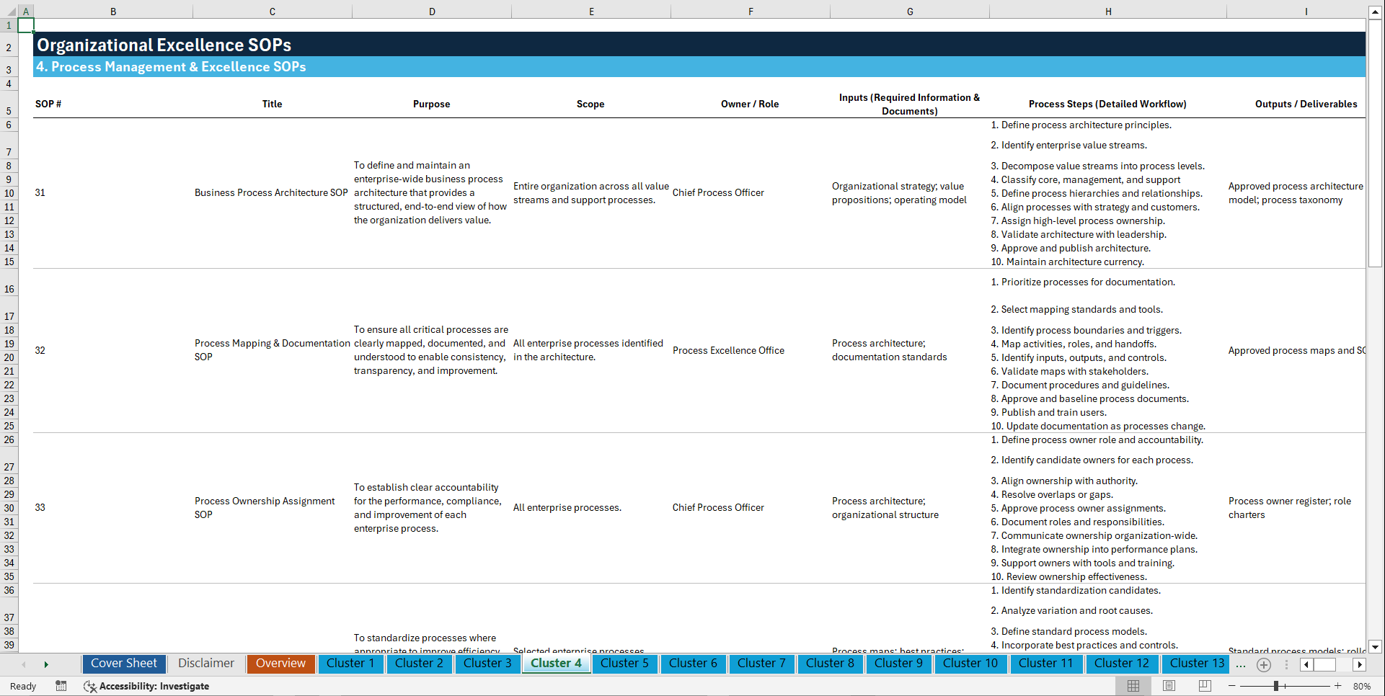Run the Accessibility Investigate checker
Viewport: 1385px width, 696px height.
(x=146, y=686)
